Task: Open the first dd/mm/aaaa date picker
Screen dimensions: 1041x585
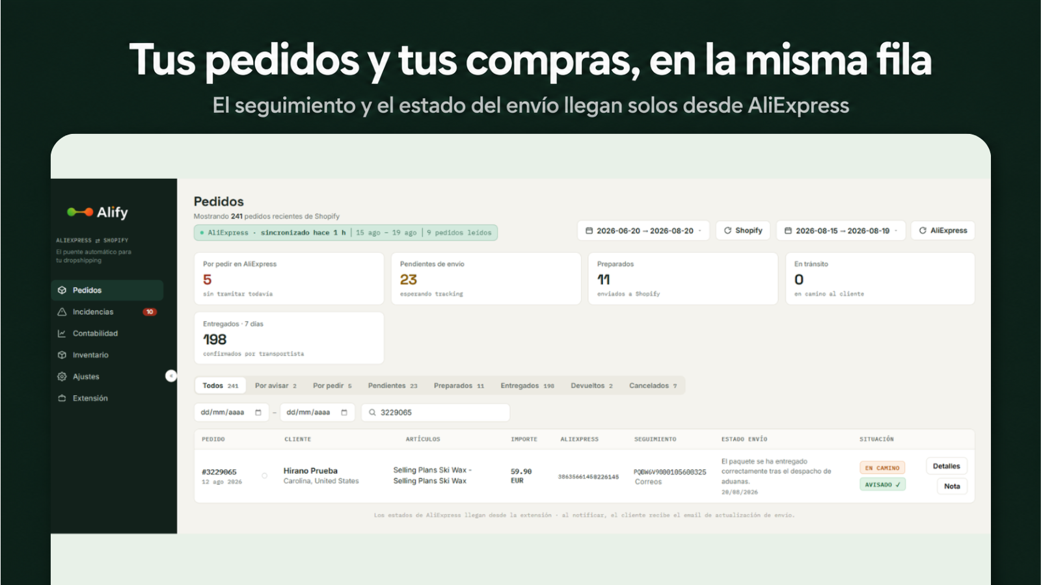Action: 231,412
